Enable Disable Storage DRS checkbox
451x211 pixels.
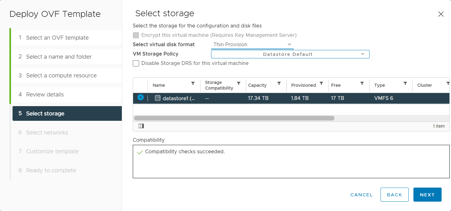coord(136,63)
